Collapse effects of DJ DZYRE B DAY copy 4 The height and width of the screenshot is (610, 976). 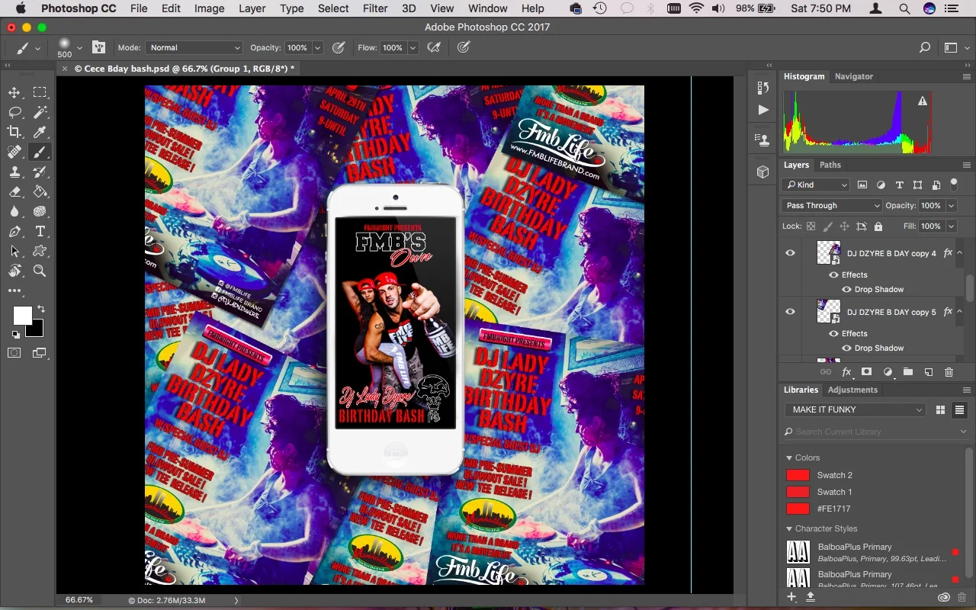(x=960, y=253)
